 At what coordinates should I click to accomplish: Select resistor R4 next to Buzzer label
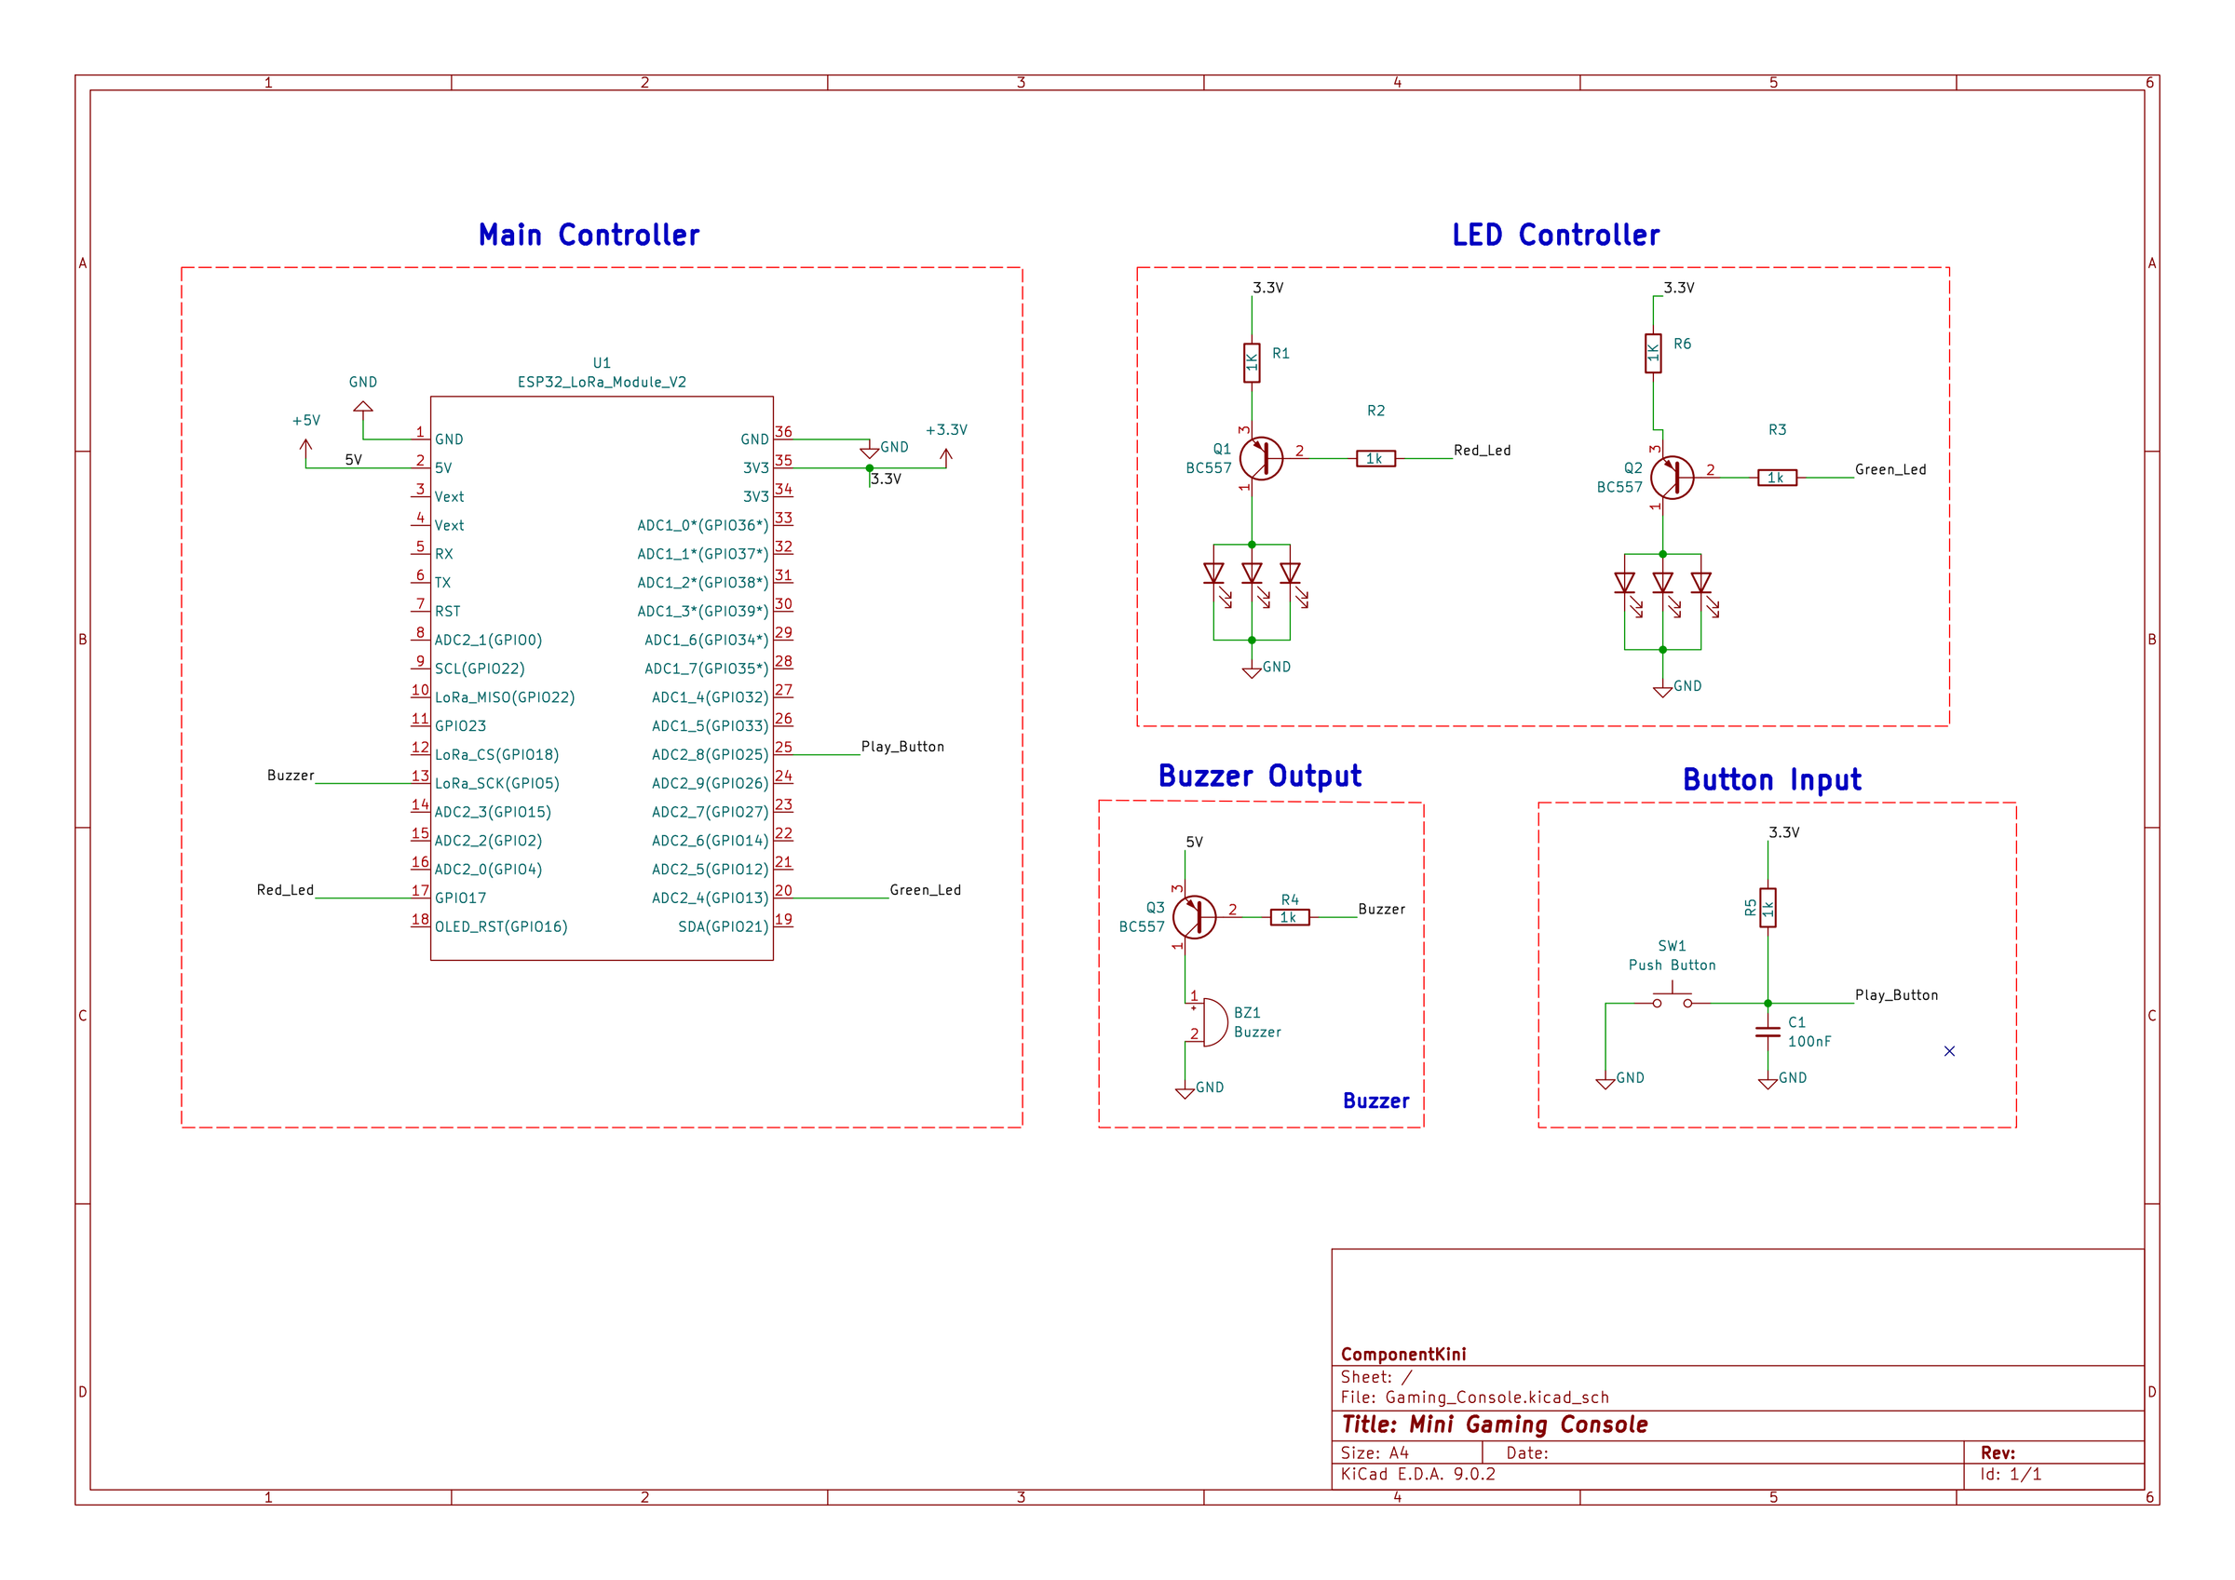(1290, 917)
